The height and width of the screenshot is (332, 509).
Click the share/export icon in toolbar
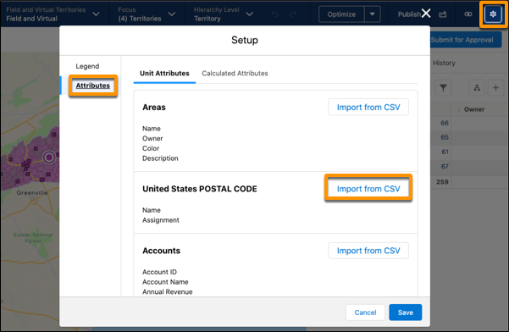pyautogui.click(x=443, y=14)
